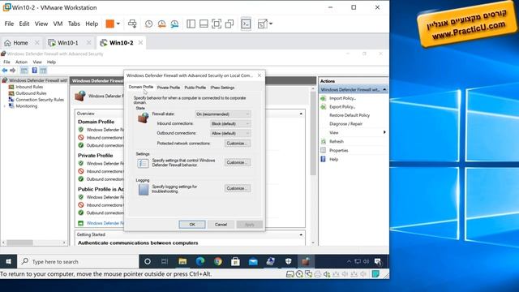
Task: Open File Explorer from the taskbar
Action: pyautogui.click(x=182, y=261)
